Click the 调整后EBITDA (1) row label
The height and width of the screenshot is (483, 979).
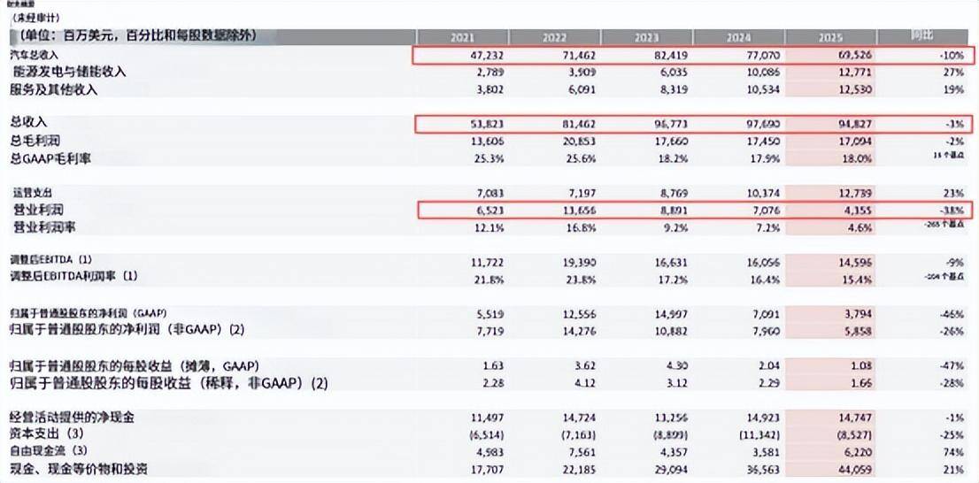pyautogui.click(x=52, y=261)
